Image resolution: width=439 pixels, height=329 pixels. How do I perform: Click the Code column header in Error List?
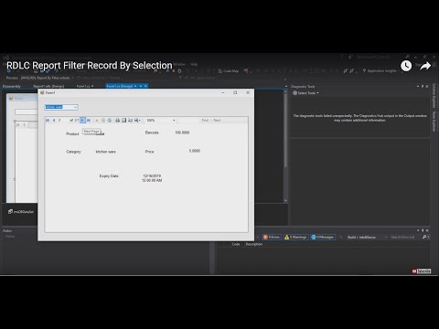pos(236,244)
